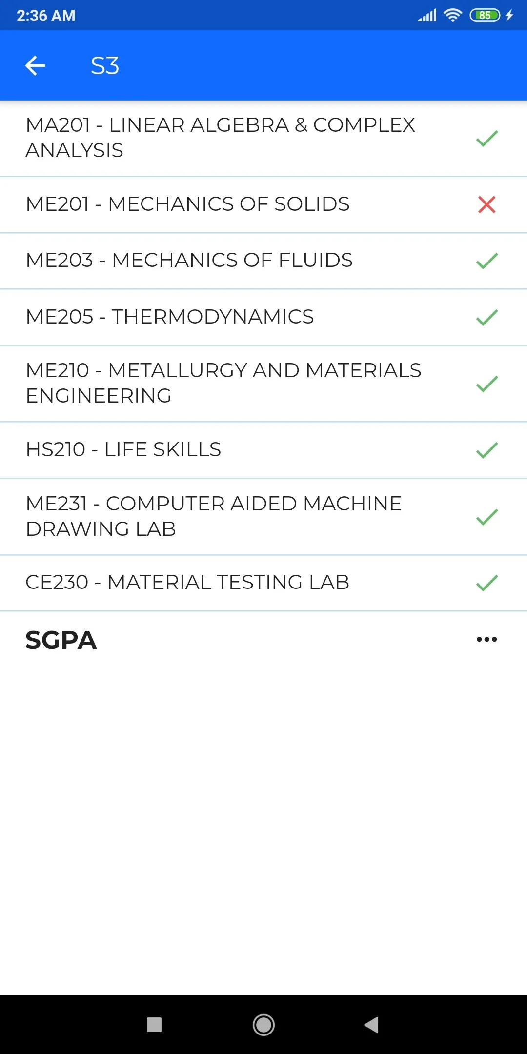Open ME201 Mechanics of Solids entry
Viewport: 527px width, 1054px height.
[188, 204]
